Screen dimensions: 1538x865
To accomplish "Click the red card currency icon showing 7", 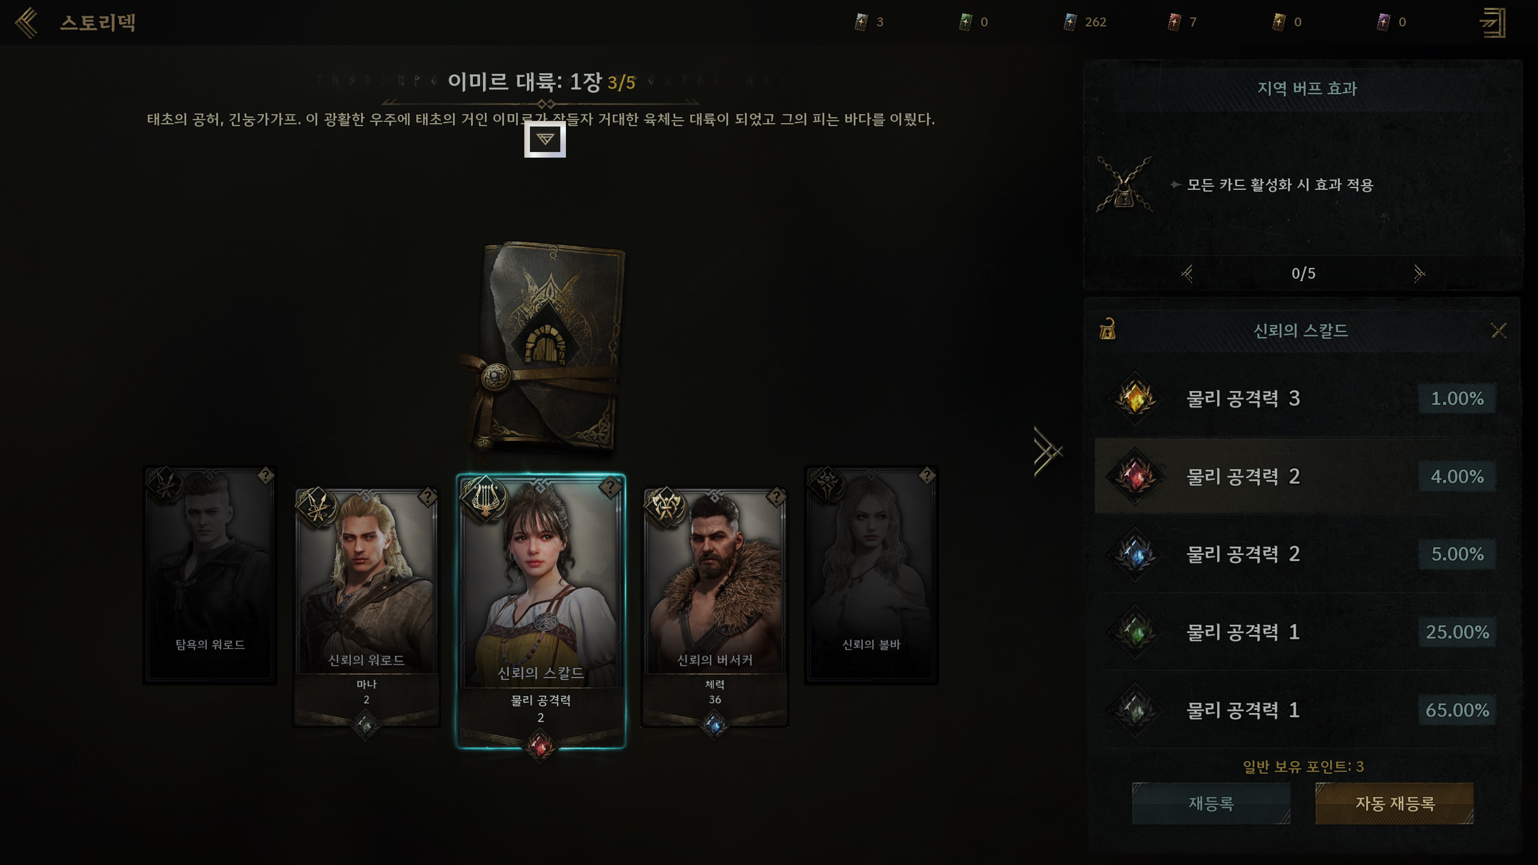I will pyautogui.click(x=1174, y=22).
